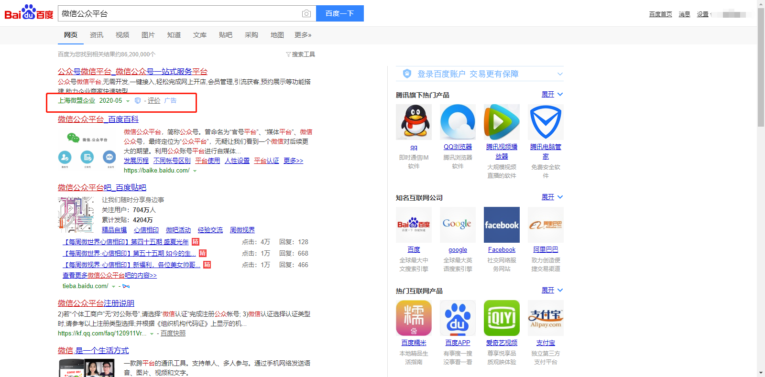Open 微信,是一个生活方式 result

click(x=93, y=350)
